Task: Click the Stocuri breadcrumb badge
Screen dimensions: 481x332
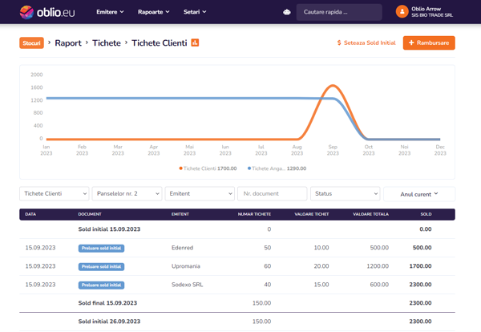Action: coord(31,43)
